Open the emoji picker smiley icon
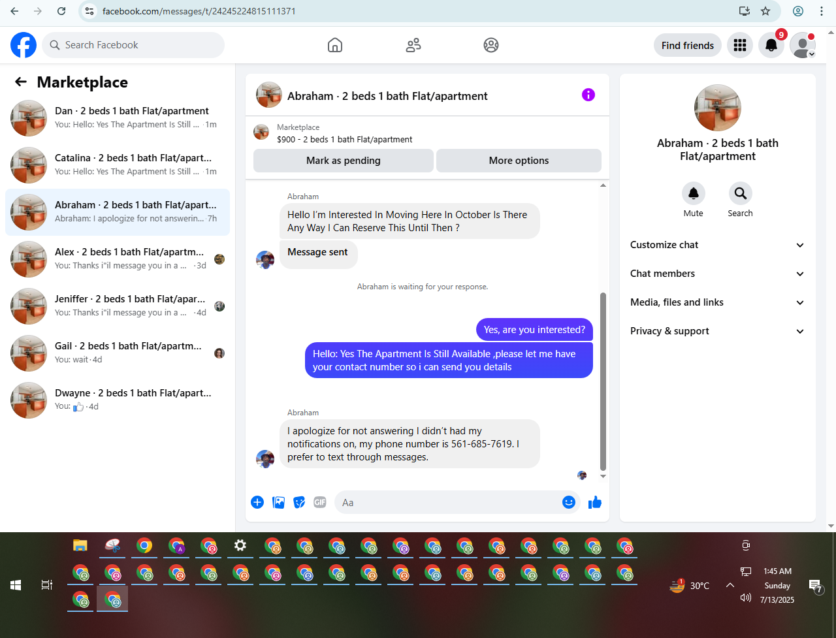Viewport: 836px width, 638px height. pyautogui.click(x=569, y=502)
